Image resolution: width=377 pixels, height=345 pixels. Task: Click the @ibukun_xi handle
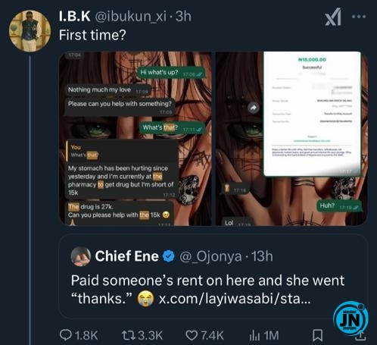(131, 17)
